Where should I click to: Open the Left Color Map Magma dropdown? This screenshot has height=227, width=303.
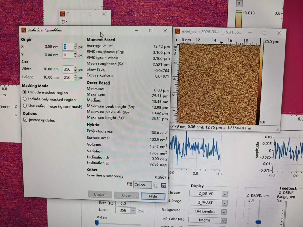coord(207,220)
